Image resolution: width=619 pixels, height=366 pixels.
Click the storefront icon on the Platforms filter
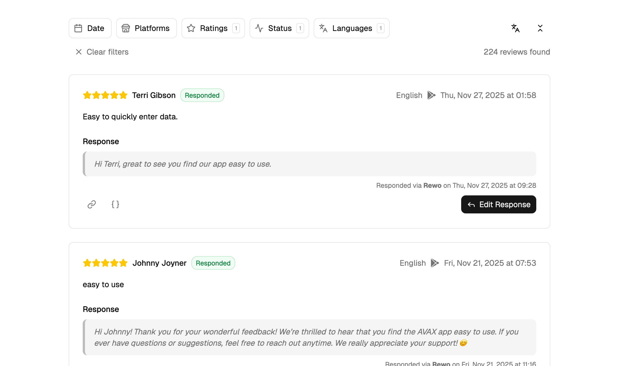coord(126,28)
